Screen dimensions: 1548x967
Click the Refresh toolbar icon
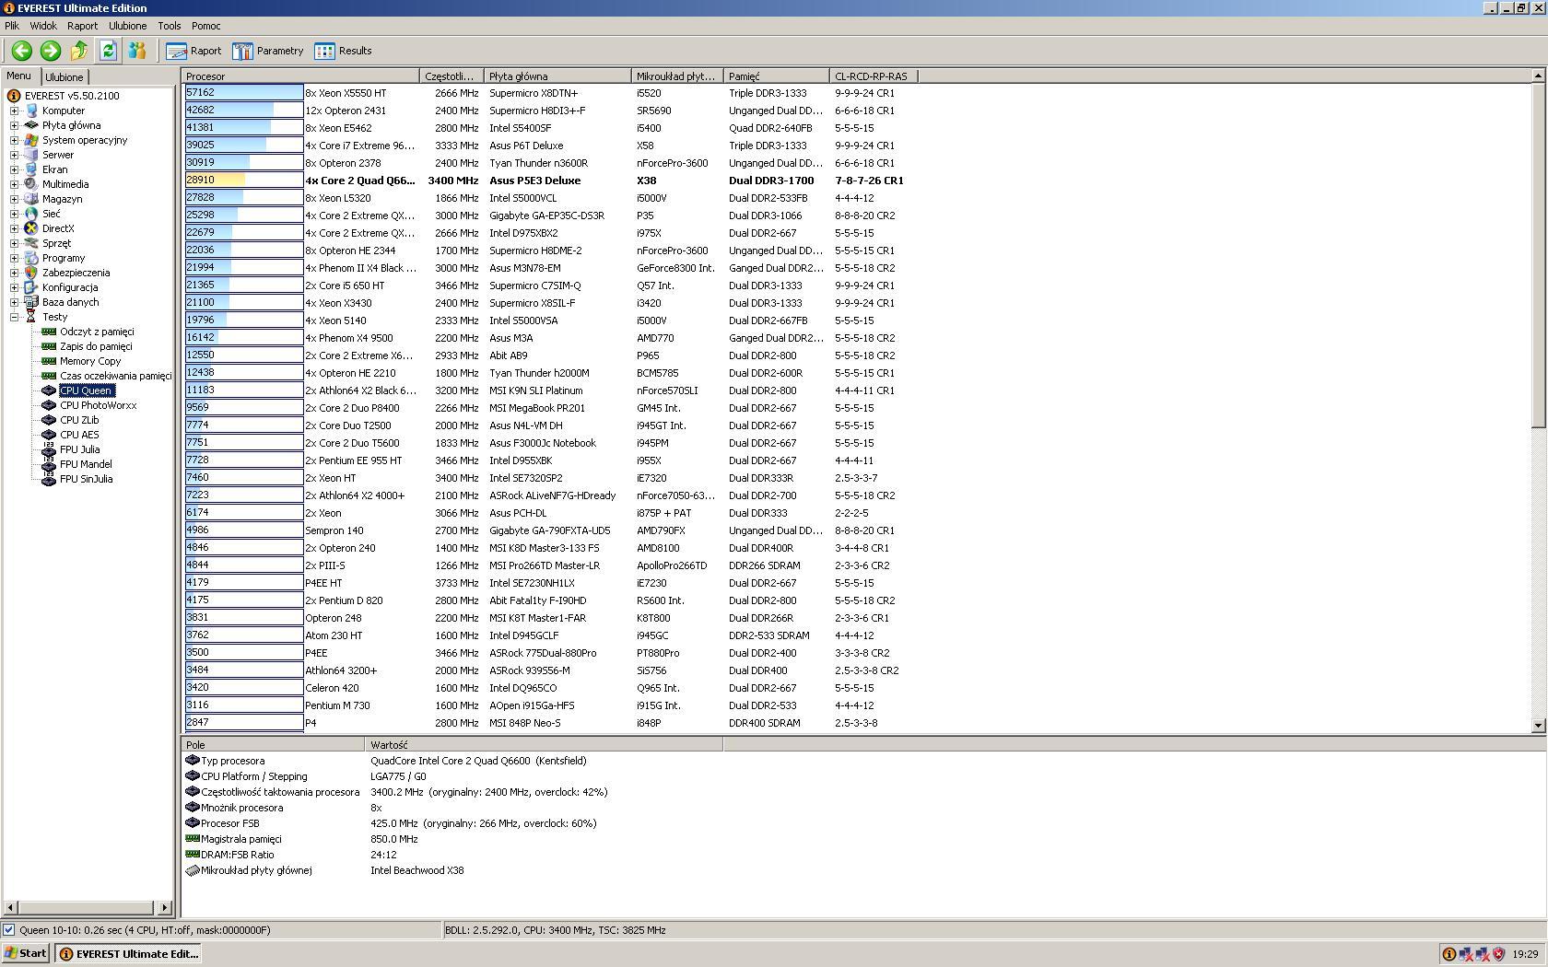pyautogui.click(x=108, y=51)
